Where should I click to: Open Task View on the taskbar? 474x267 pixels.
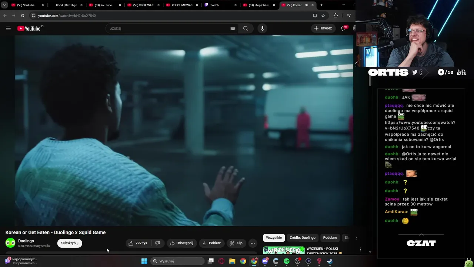pos(211,261)
